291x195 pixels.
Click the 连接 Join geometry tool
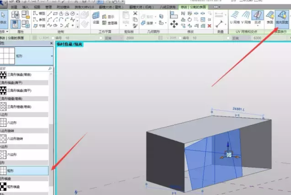coord(147,23)
